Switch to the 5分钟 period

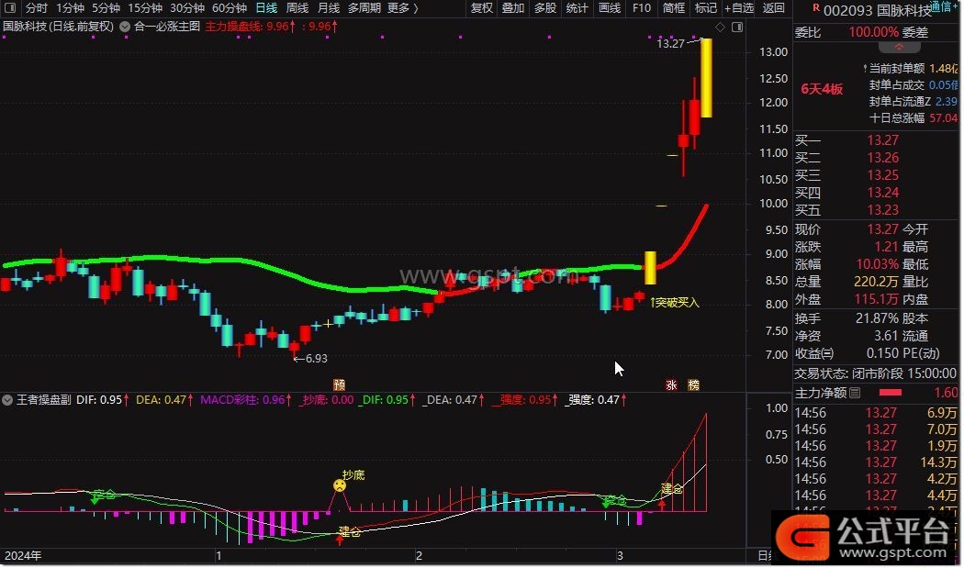pyautogui.click(x=106, y=8)
